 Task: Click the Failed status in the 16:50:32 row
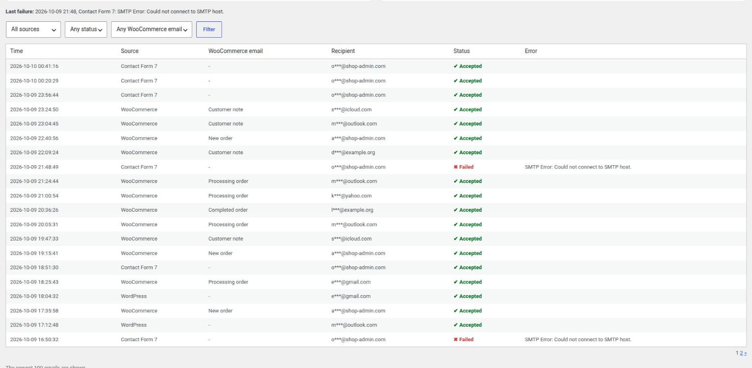[x=463, y=339]
